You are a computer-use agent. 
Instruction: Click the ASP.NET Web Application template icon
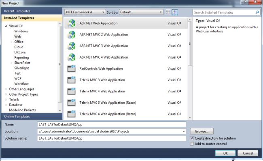click(x=72, y=23)
